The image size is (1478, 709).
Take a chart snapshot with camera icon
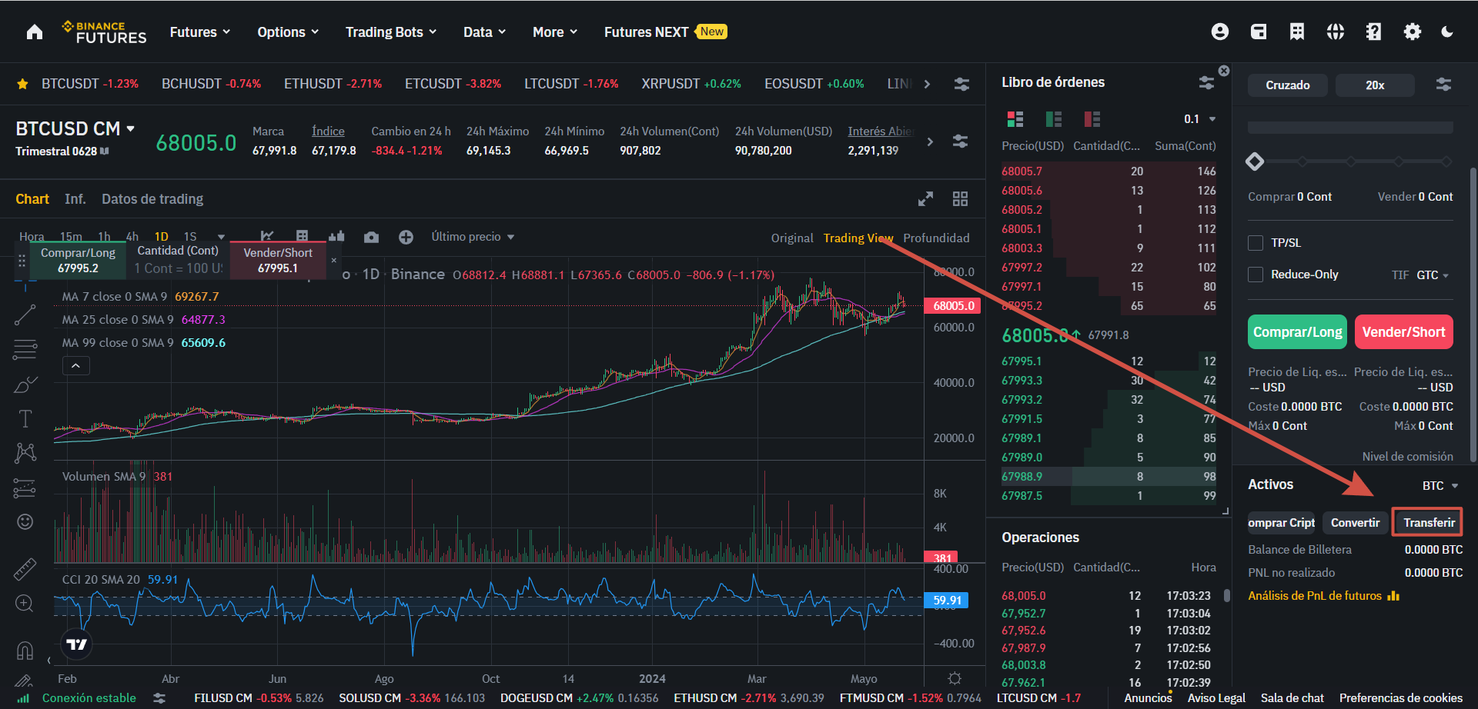371,237
